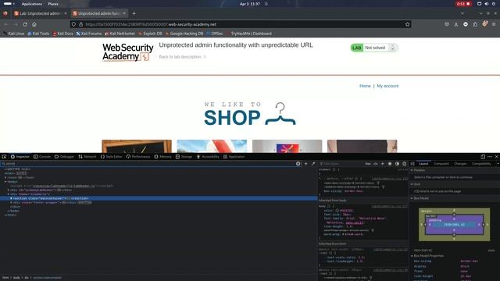Screen dimensions: 500x281
Task: Open the Performance tab
Action: click(138, 156)
